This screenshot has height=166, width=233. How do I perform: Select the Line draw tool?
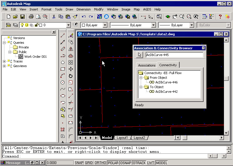pos(63,36)
